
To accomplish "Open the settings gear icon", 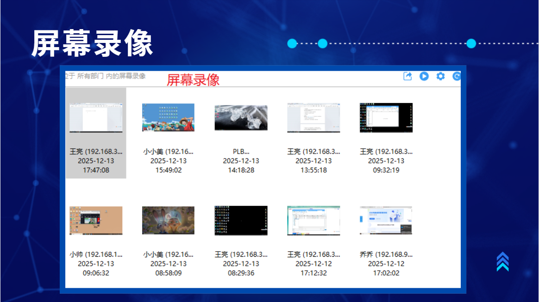I will click(440, 76).
